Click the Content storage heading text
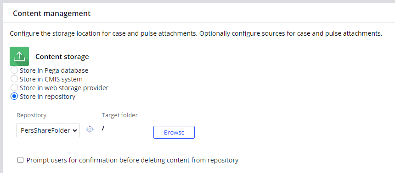This screenshot has width=395, height=173. coord(62,57)
